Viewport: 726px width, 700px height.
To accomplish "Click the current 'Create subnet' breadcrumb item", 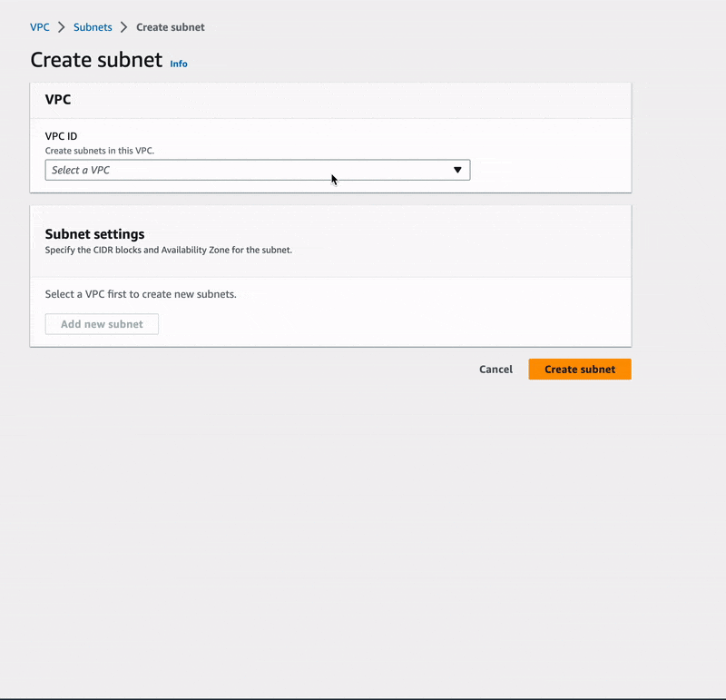I will [x=171, y=27].
